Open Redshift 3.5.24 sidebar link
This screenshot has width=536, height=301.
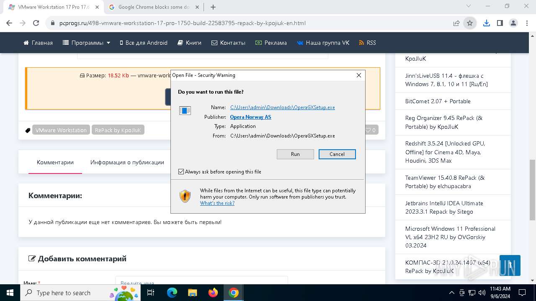[x=446, y=152]
